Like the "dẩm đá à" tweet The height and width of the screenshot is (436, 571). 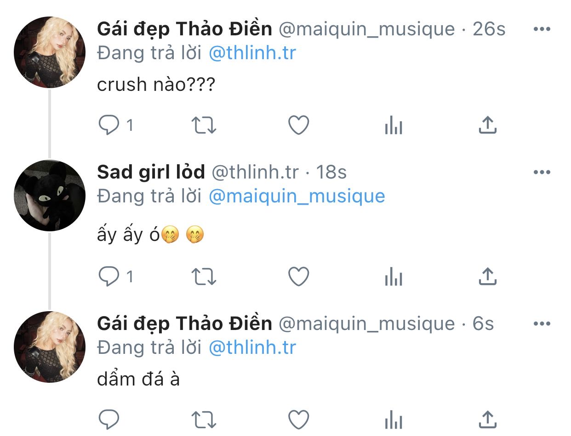(x=298, y=419)
